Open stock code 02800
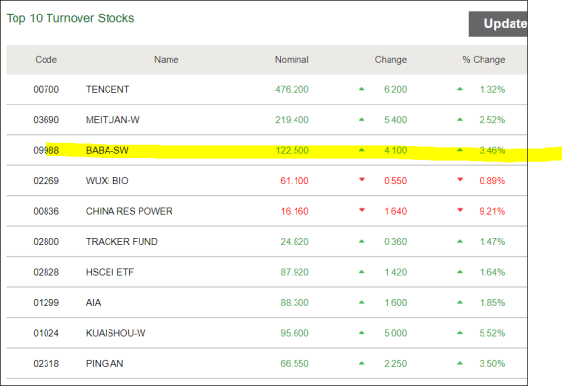Viewport: 562px width, 386px height. tap(46, 242)
